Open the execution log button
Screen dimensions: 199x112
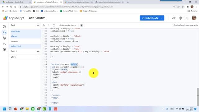click(68, 25)
